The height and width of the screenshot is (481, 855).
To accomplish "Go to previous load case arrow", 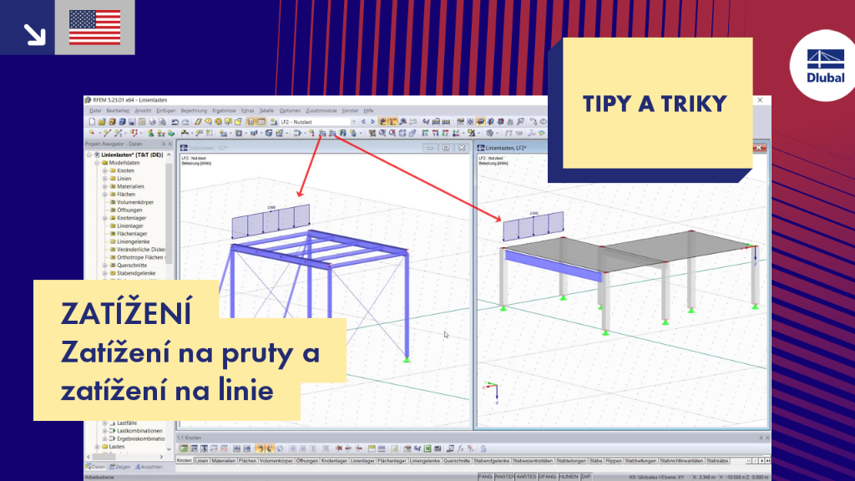I will [364, 122].
